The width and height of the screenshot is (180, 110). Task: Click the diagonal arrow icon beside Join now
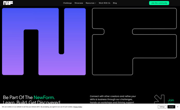[x=159, y=99]
